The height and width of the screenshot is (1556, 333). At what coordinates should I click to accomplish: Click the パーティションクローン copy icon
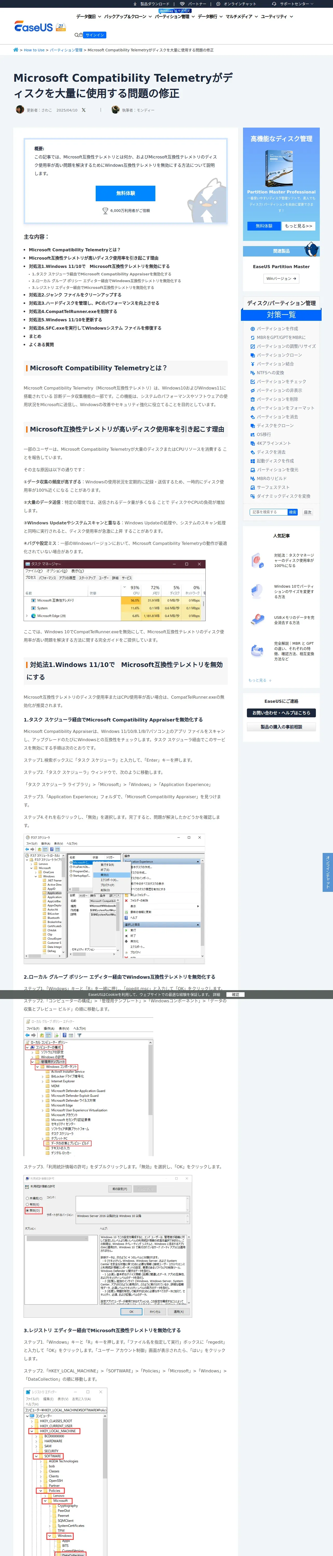253,355
